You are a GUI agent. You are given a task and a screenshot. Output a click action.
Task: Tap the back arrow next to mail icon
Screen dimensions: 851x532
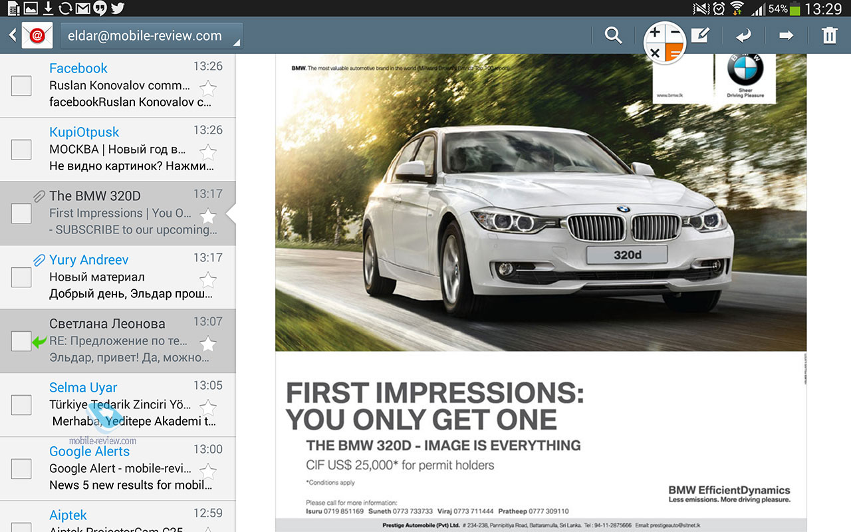point(12,35)
